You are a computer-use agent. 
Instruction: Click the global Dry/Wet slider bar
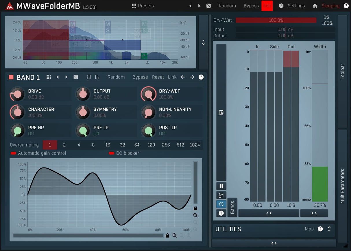pos(276,20)
